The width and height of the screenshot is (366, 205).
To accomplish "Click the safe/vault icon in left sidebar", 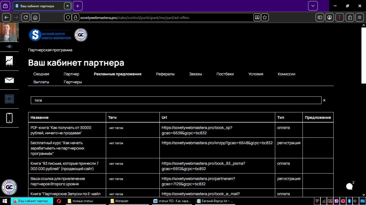I will (x=9, y=99).
